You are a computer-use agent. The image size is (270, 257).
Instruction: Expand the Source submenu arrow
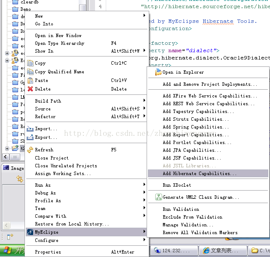pyautogui.click(x=144, y=108)
